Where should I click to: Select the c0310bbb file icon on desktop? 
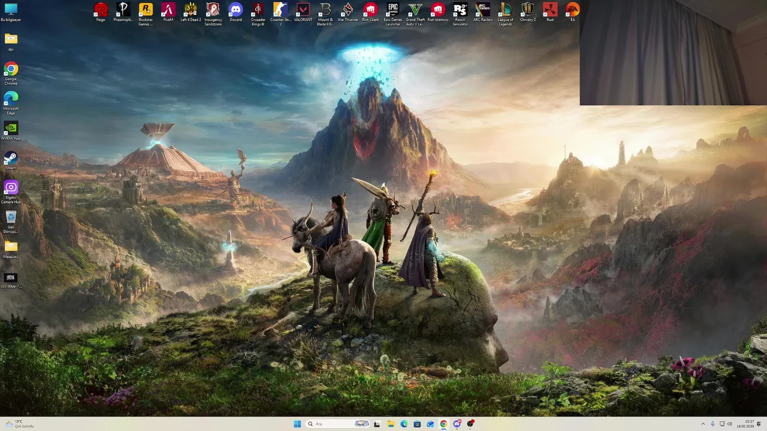[x=11, y=280]
